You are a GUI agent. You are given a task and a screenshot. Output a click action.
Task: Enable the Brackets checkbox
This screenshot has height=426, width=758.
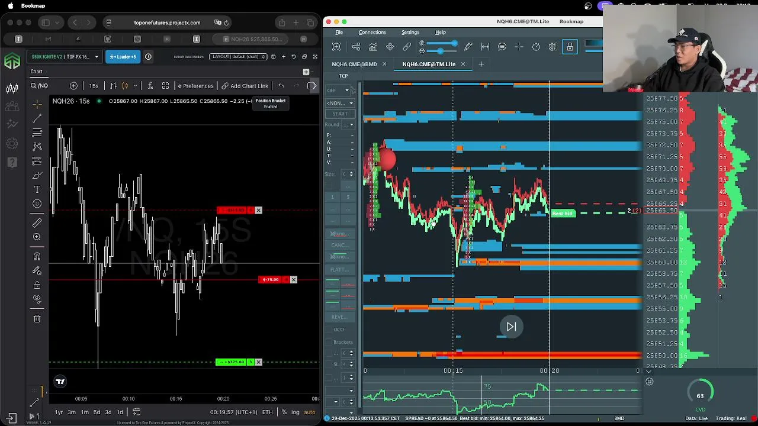coord(329,342)
